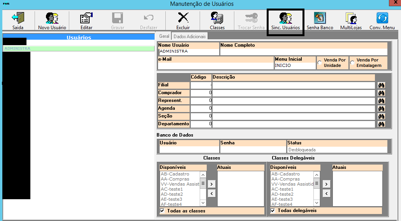Uncheck Todas delegáveis checkbox
The image size is (401, 221).
pos(273,210)
